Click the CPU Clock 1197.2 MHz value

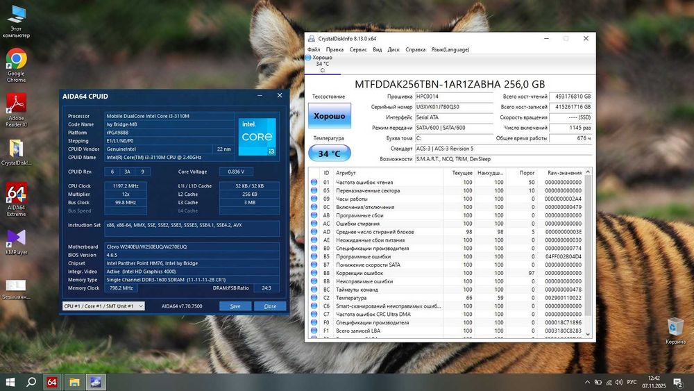point(125,186)
